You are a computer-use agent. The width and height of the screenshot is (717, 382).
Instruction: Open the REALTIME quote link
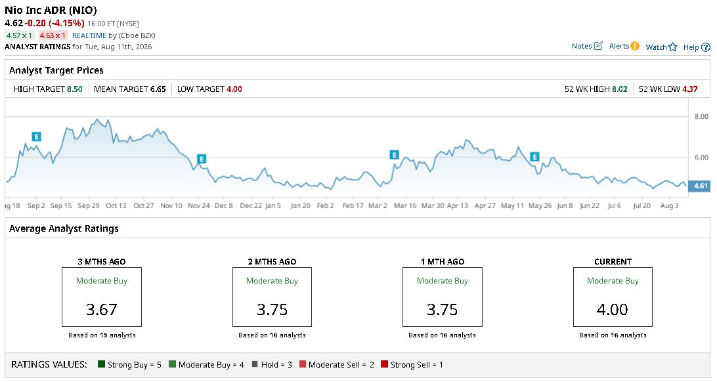(89, 35)
